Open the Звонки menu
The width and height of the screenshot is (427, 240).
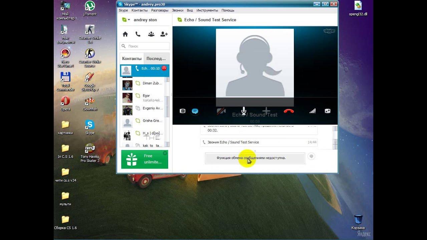[x=177, y=10]
